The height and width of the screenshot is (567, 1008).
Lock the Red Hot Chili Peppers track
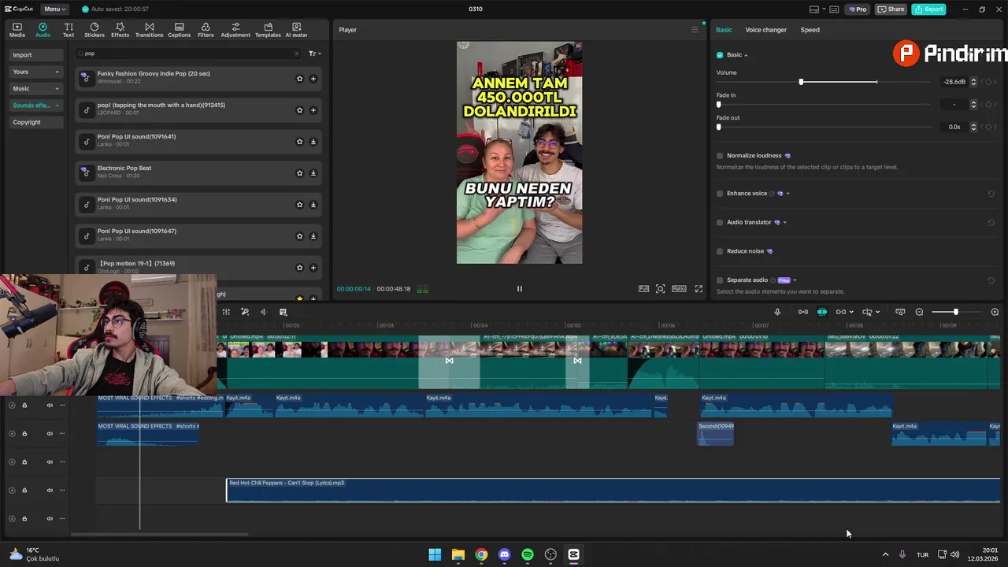tap(24, 491)
